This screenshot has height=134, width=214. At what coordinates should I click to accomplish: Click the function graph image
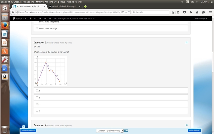click(x=51, y=71)
